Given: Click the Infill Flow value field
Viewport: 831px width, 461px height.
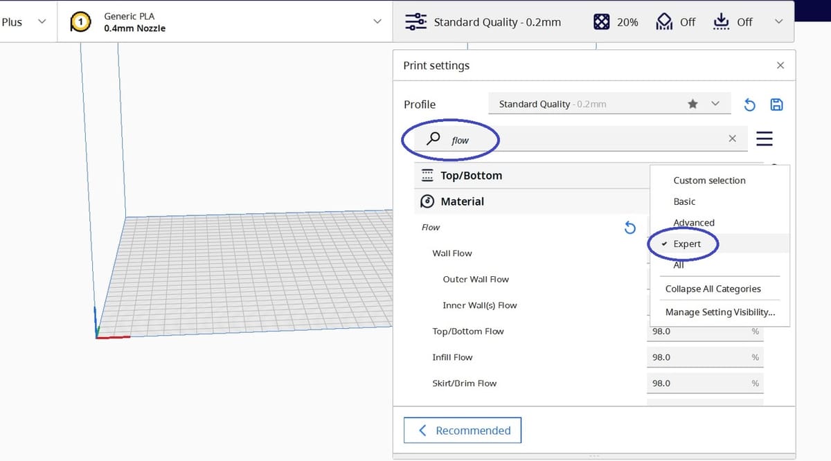Looking at the screenshot, I should (x=696, y=357).
